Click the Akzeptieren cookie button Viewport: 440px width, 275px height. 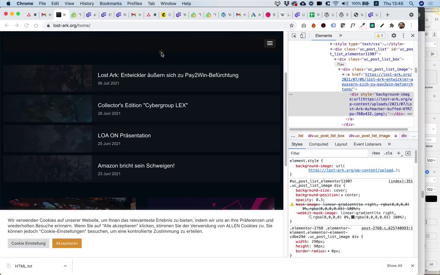pos(67,243)
